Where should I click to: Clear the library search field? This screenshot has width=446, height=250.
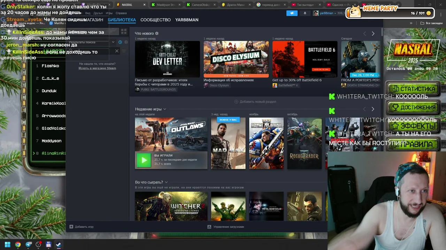click(x=117, y=51)
